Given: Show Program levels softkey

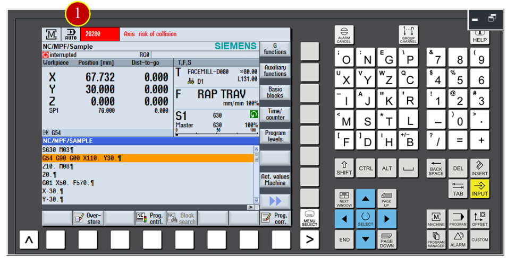Looking at the screenshot, I should (x=275, y=136).
